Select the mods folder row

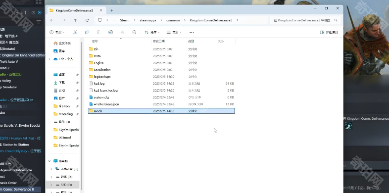tap(161, 111)
